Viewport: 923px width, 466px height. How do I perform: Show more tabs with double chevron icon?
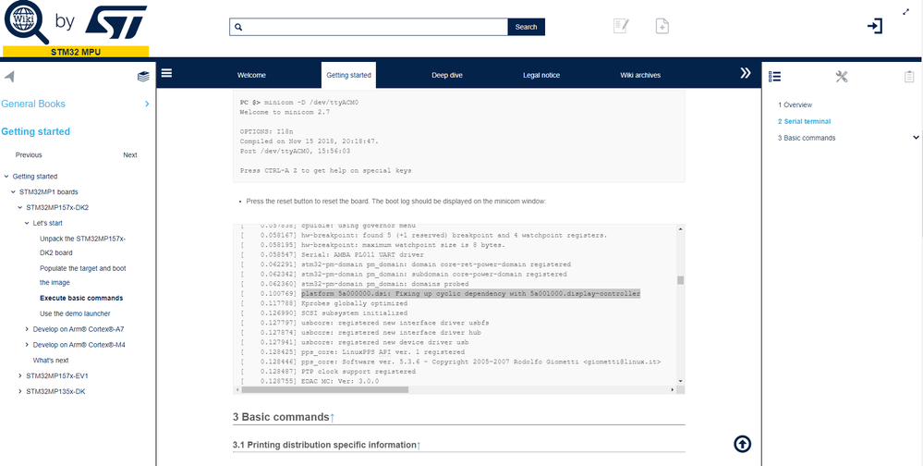[746, 72]
